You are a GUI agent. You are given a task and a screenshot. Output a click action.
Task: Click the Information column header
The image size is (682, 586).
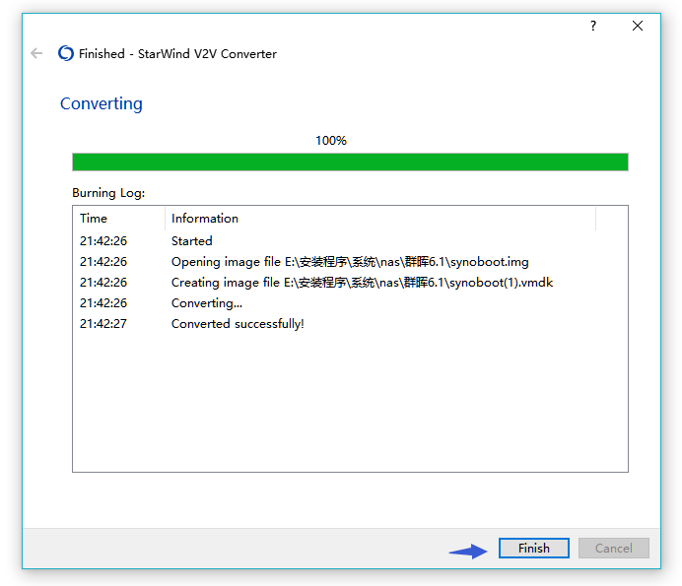380,219
